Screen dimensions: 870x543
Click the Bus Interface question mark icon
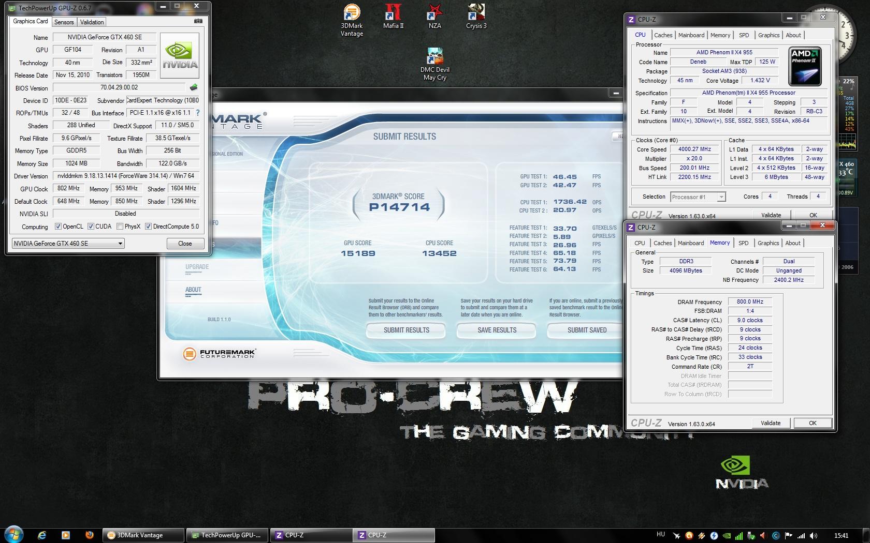point(197,113)
